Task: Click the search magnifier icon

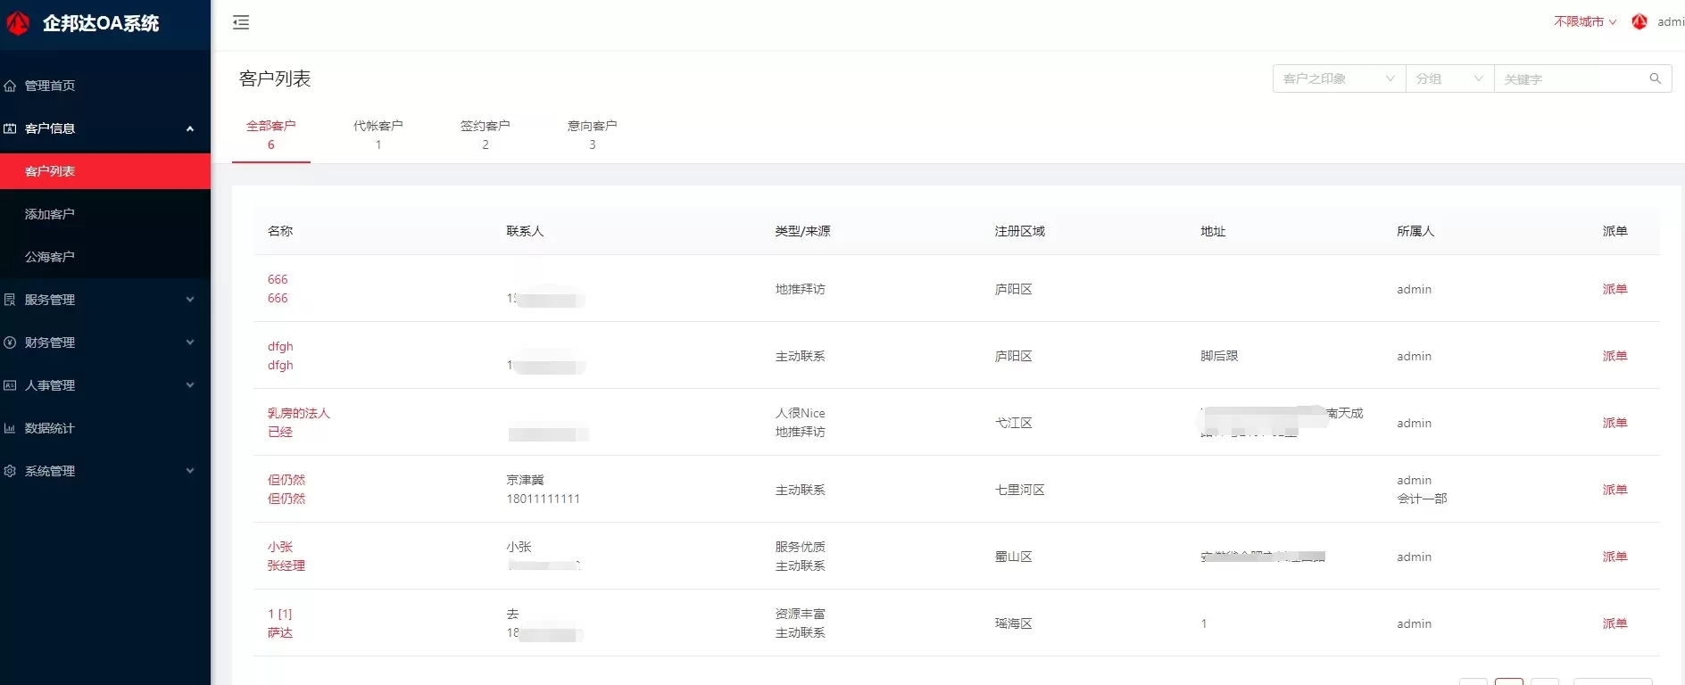Action: (1655, 78)
